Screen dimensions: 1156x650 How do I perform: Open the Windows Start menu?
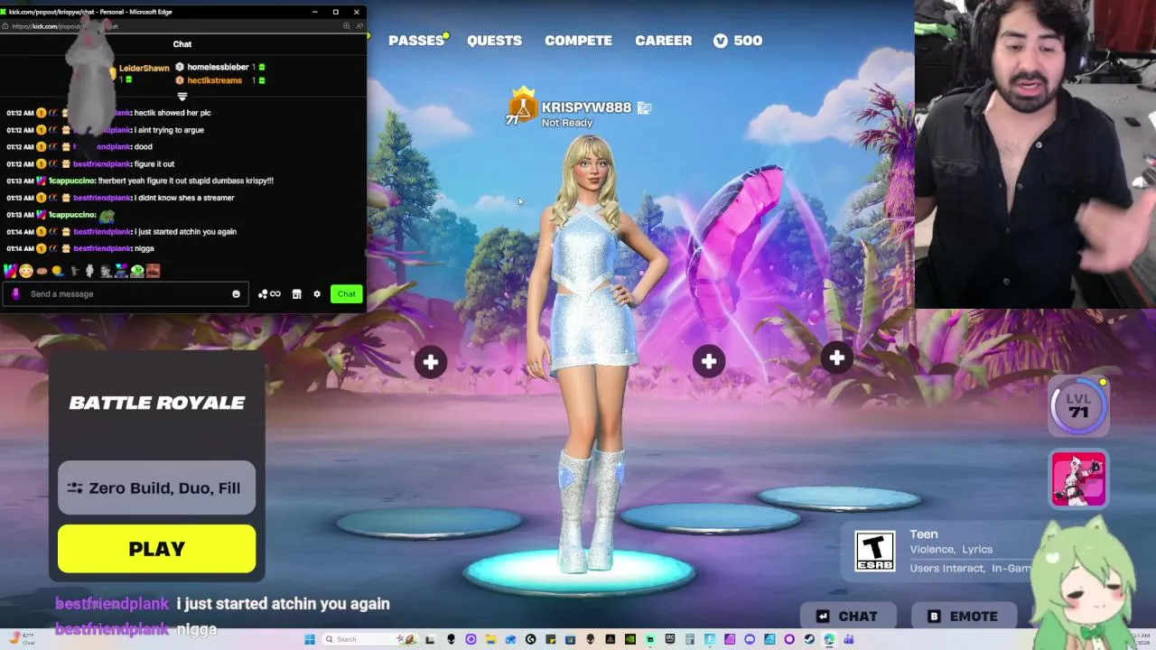tap(310, 639)
